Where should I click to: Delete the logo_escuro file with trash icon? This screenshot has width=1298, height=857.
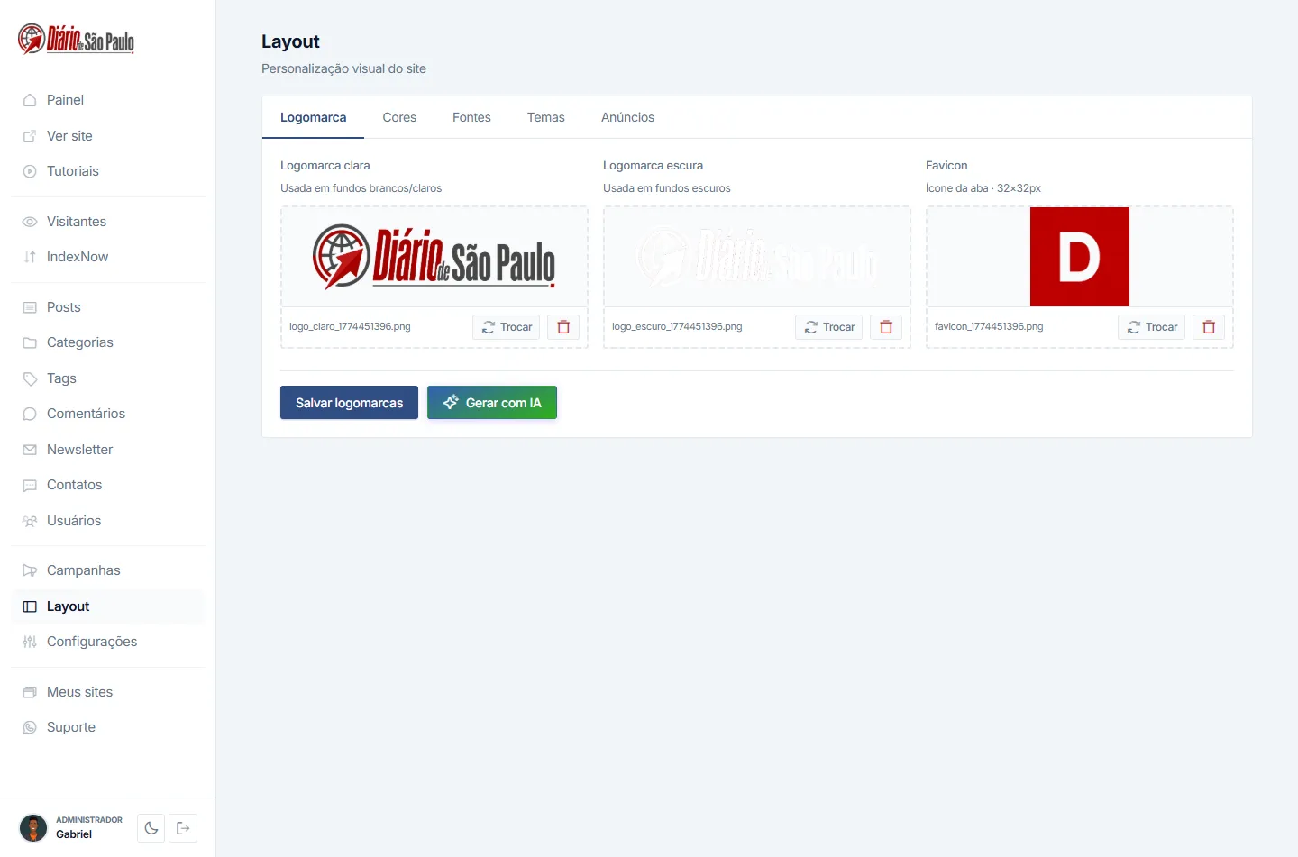click(x=886, y=327)
